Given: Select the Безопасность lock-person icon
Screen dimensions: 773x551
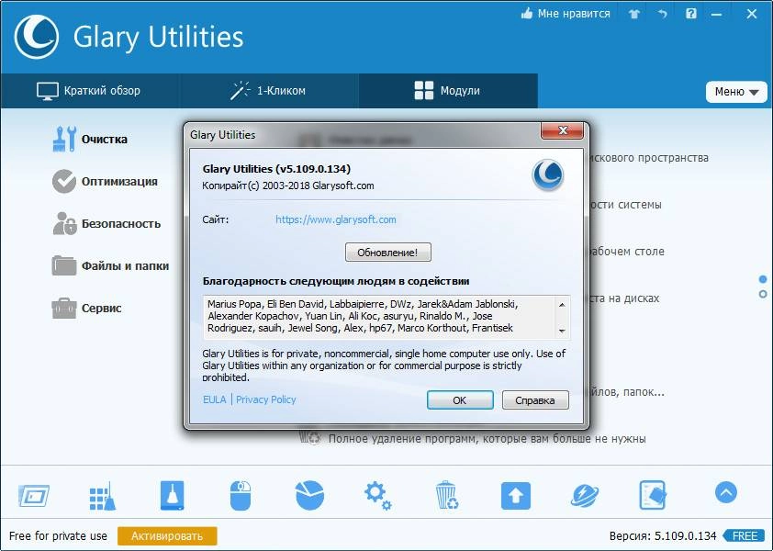Looking at the screenshot, I should point(64,223).
